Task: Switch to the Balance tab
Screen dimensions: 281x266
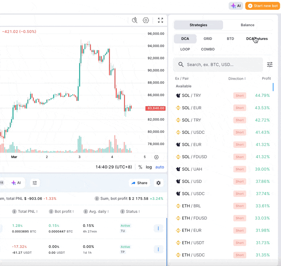Action: [x=248, y=25]
